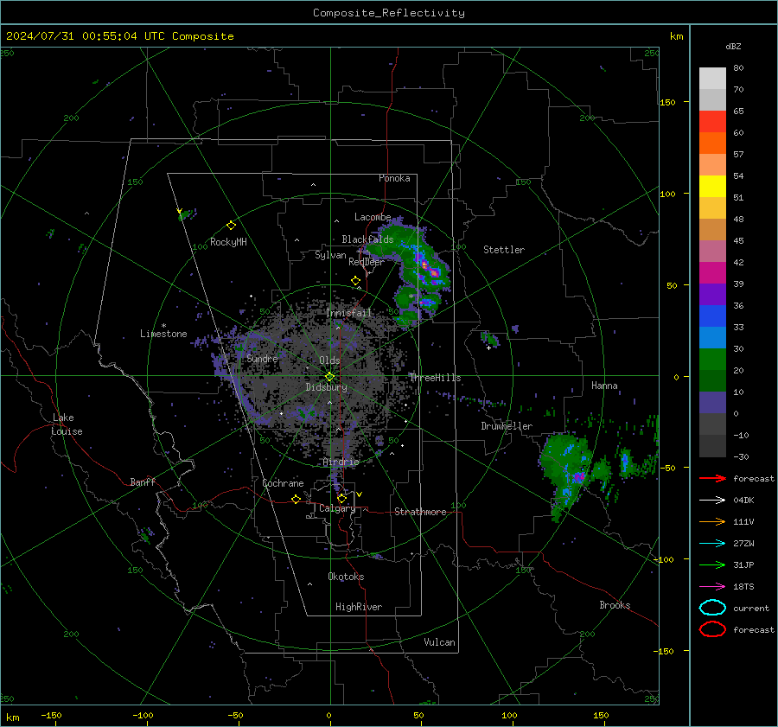Select the purple 36-39 dBZ swatch
The width and height of the screenshot is (778, 727).
point(712,295)
